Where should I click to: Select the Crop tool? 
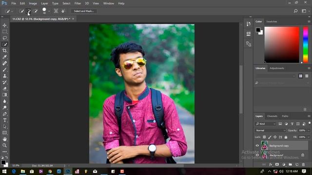pos(4,51)
